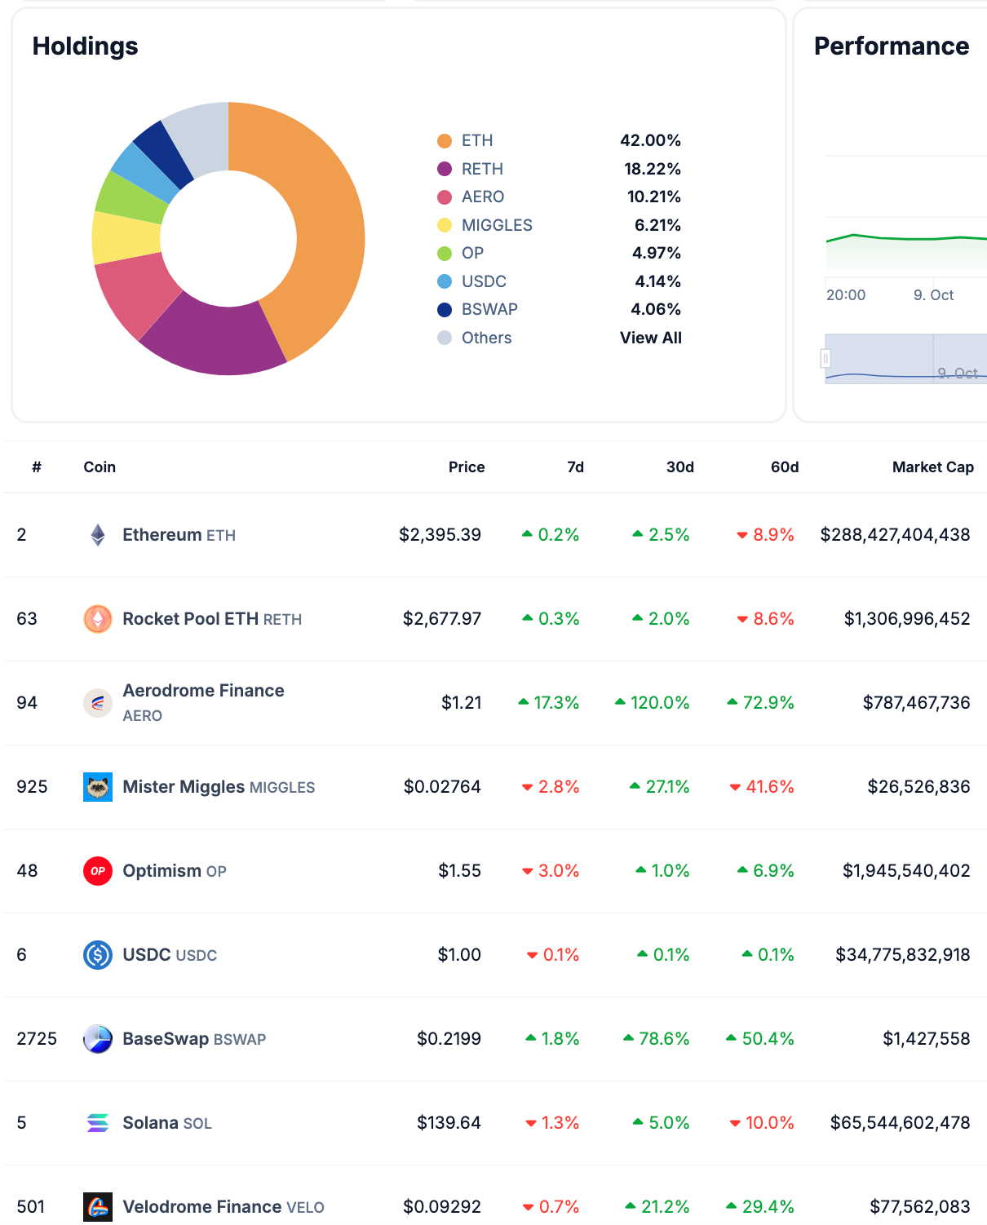Click the Velodrome Finance logo icon
987x1225 pixels.
point(98,1207)
